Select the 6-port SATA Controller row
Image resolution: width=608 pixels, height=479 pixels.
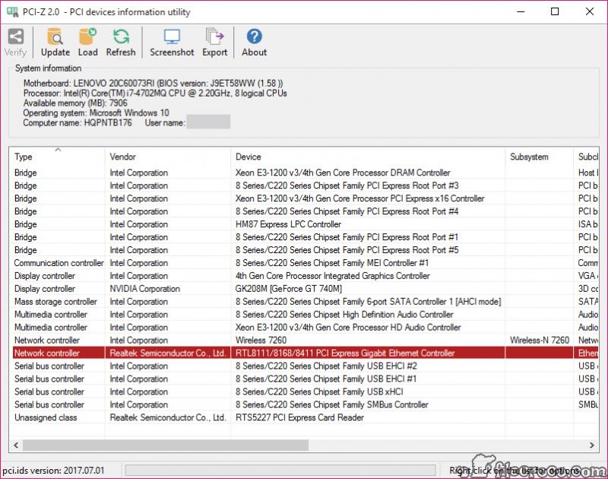point(304,301)
